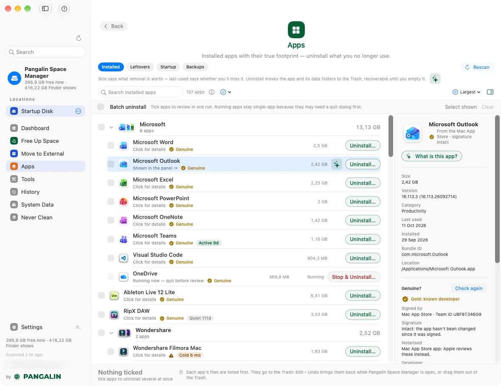Viewport: 501px width, 386px height.
Task: Select Startup Disk location
Action: (x=46, y=111)
